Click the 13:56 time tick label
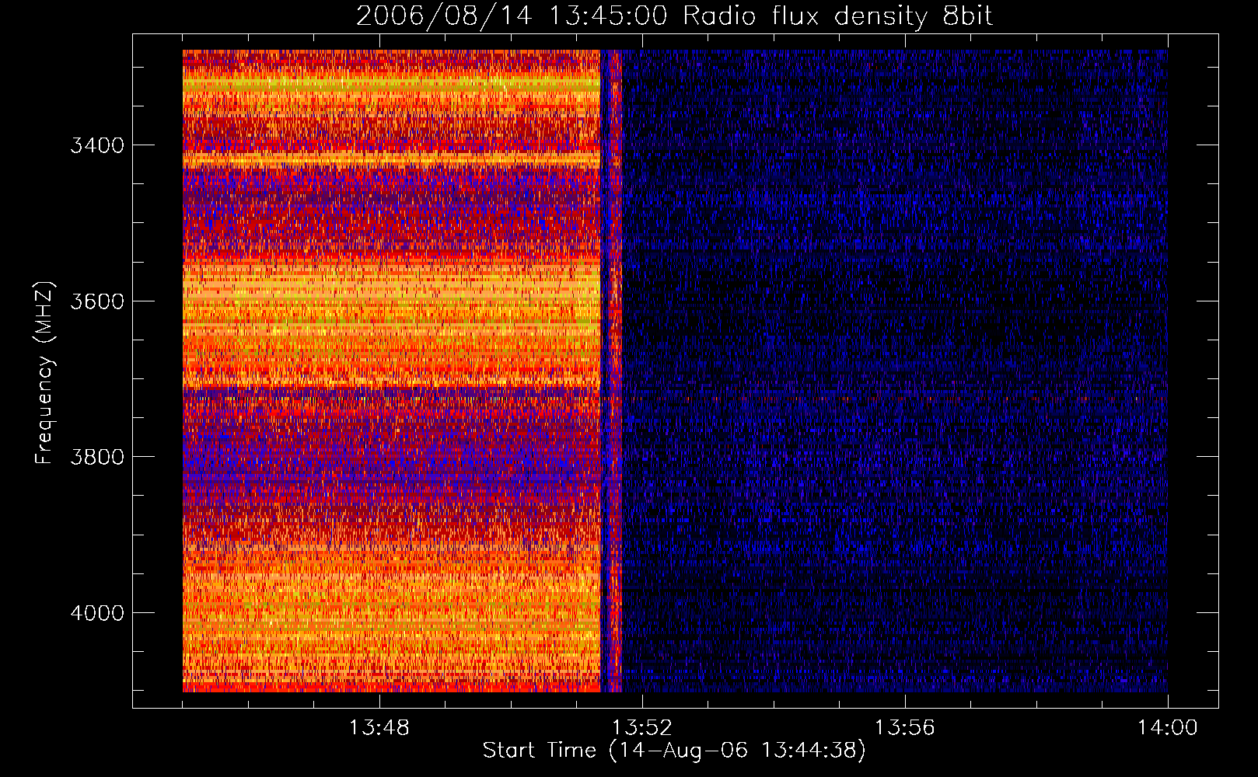1258x777 pixels. (904, 728)
